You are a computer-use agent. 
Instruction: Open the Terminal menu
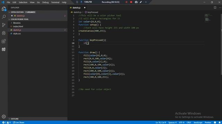tap(55, 2)
